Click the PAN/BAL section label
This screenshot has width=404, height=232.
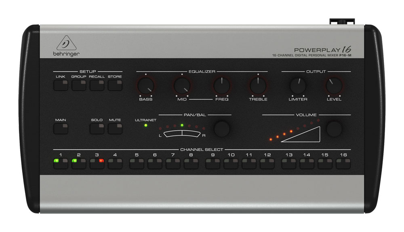[x=195, y=115]
